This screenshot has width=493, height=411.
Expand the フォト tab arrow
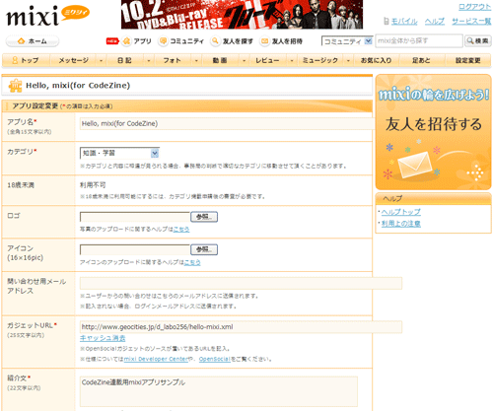[196, 60]
